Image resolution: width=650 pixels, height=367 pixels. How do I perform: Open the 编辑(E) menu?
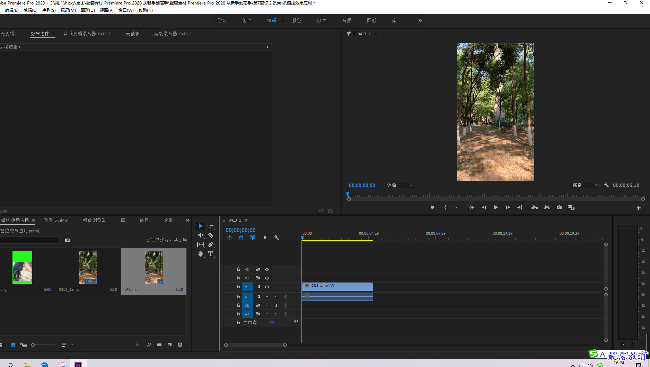[x=12, y=10]
